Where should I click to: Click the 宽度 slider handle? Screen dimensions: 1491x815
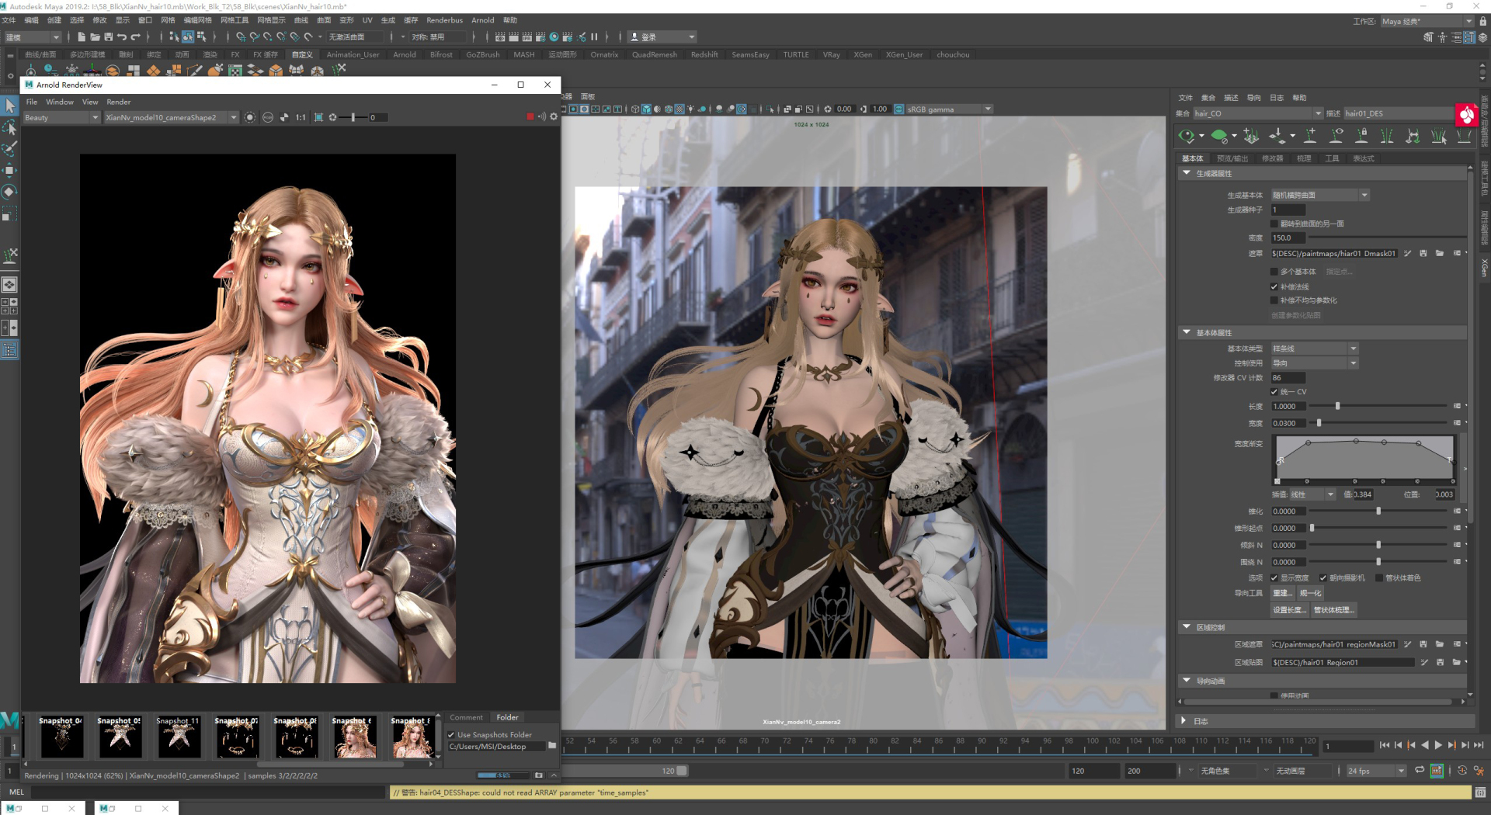(x=1319, y=424)
